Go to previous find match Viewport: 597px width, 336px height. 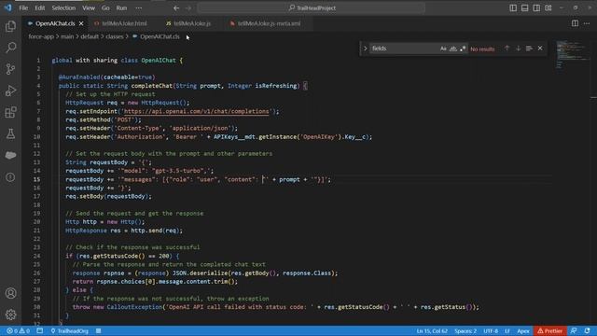click(507, 49)
